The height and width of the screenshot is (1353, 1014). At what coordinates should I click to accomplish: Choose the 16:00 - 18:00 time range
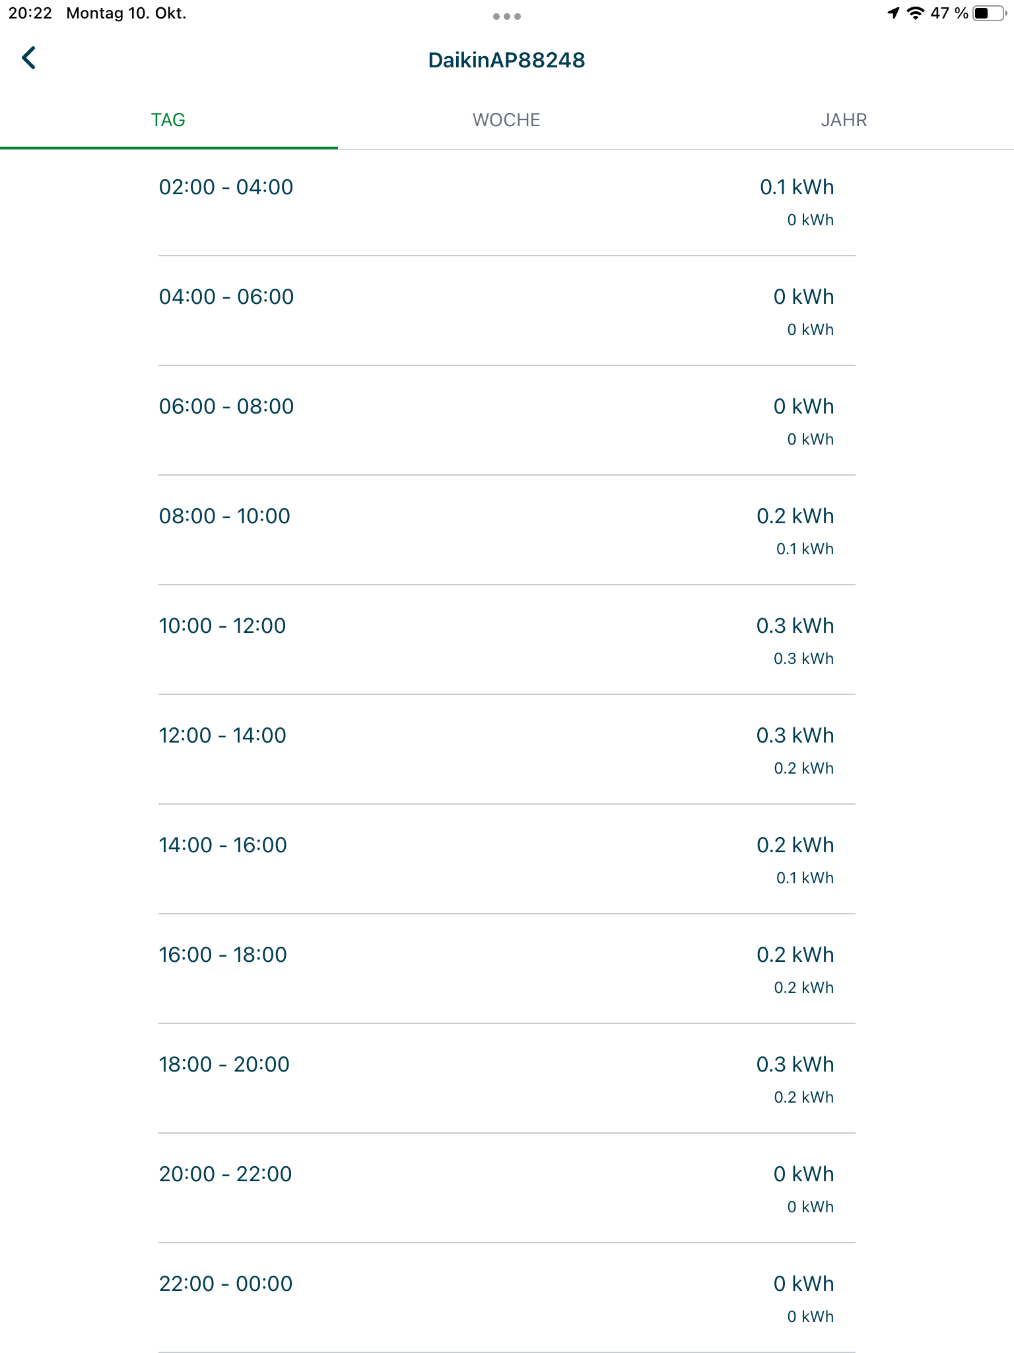[507, 969]
